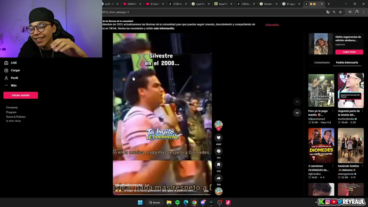
Task: Click the video progress bar
Action: click(x=162, y=195)
